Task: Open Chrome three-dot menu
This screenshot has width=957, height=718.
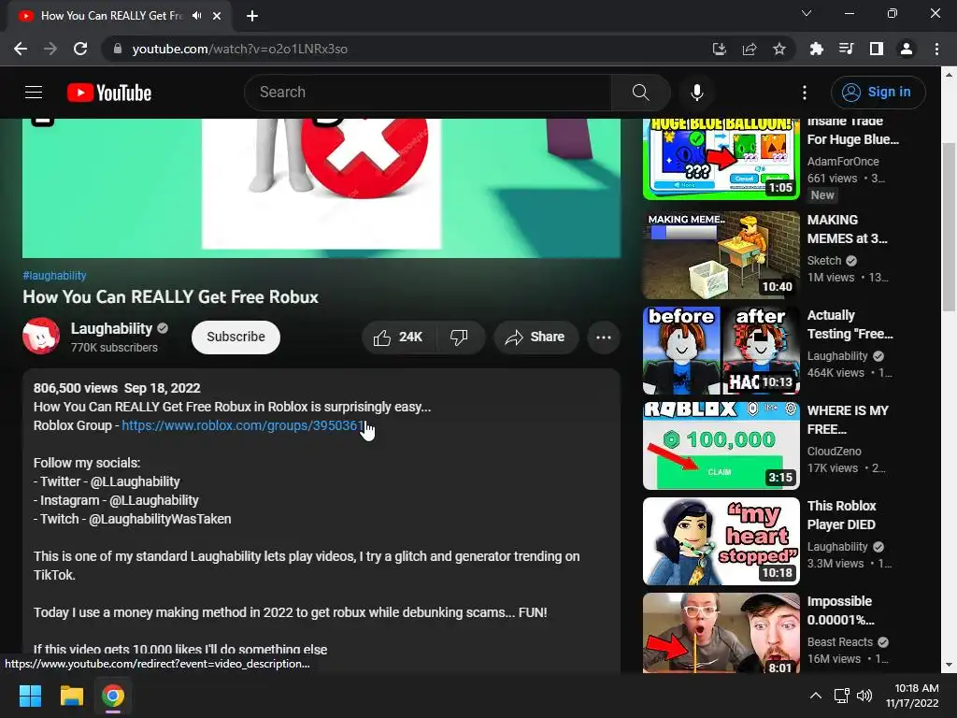Action: 936,49
